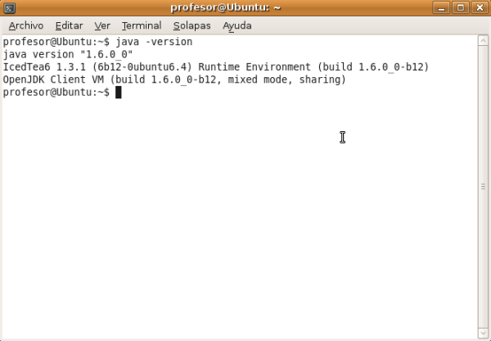Click the IcedTea6 1.3.1 output line
491x341 pixels.
[x=216, y=67]
